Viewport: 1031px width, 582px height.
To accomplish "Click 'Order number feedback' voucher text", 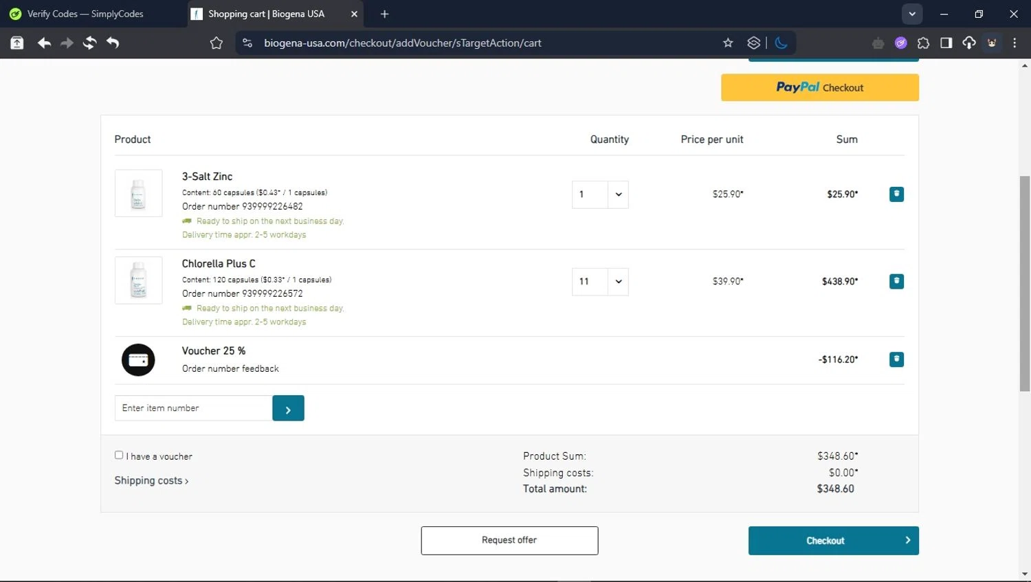I will tap(230, 369).
